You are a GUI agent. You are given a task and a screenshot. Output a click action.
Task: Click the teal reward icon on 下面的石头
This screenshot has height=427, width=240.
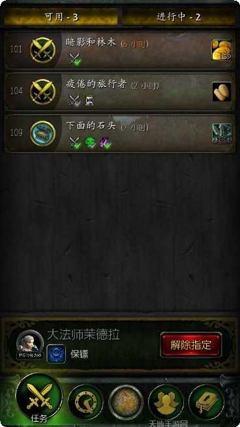[x=222, y=133]
